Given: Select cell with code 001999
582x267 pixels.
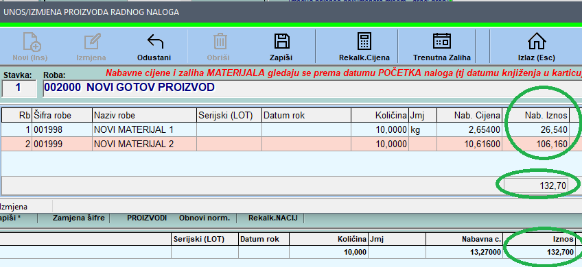Looking at the screenshot, I should 62,144.
